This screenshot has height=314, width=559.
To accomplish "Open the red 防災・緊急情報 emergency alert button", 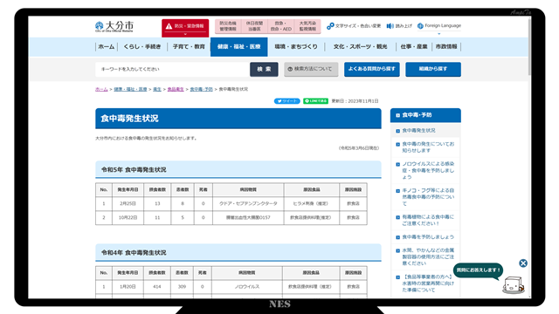I will coord(185,28).
